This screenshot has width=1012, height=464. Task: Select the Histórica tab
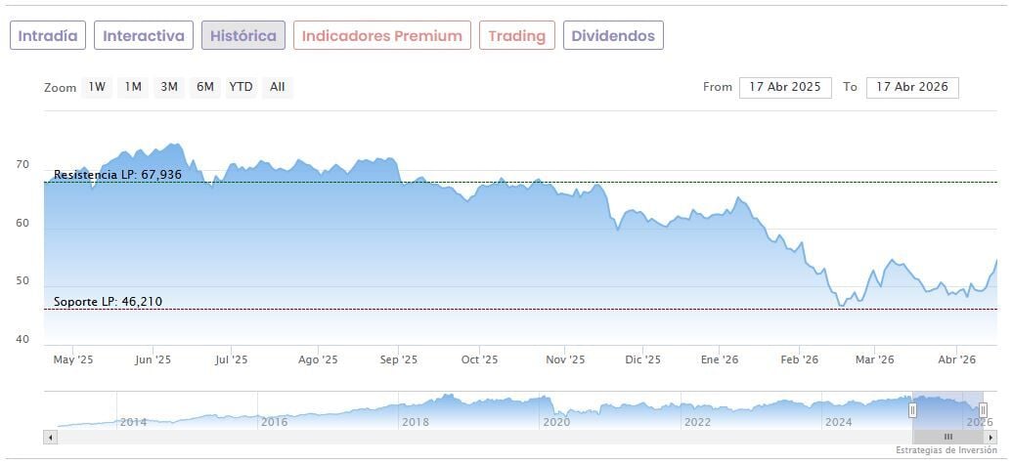pyautogui.click(x=243, y=36)
